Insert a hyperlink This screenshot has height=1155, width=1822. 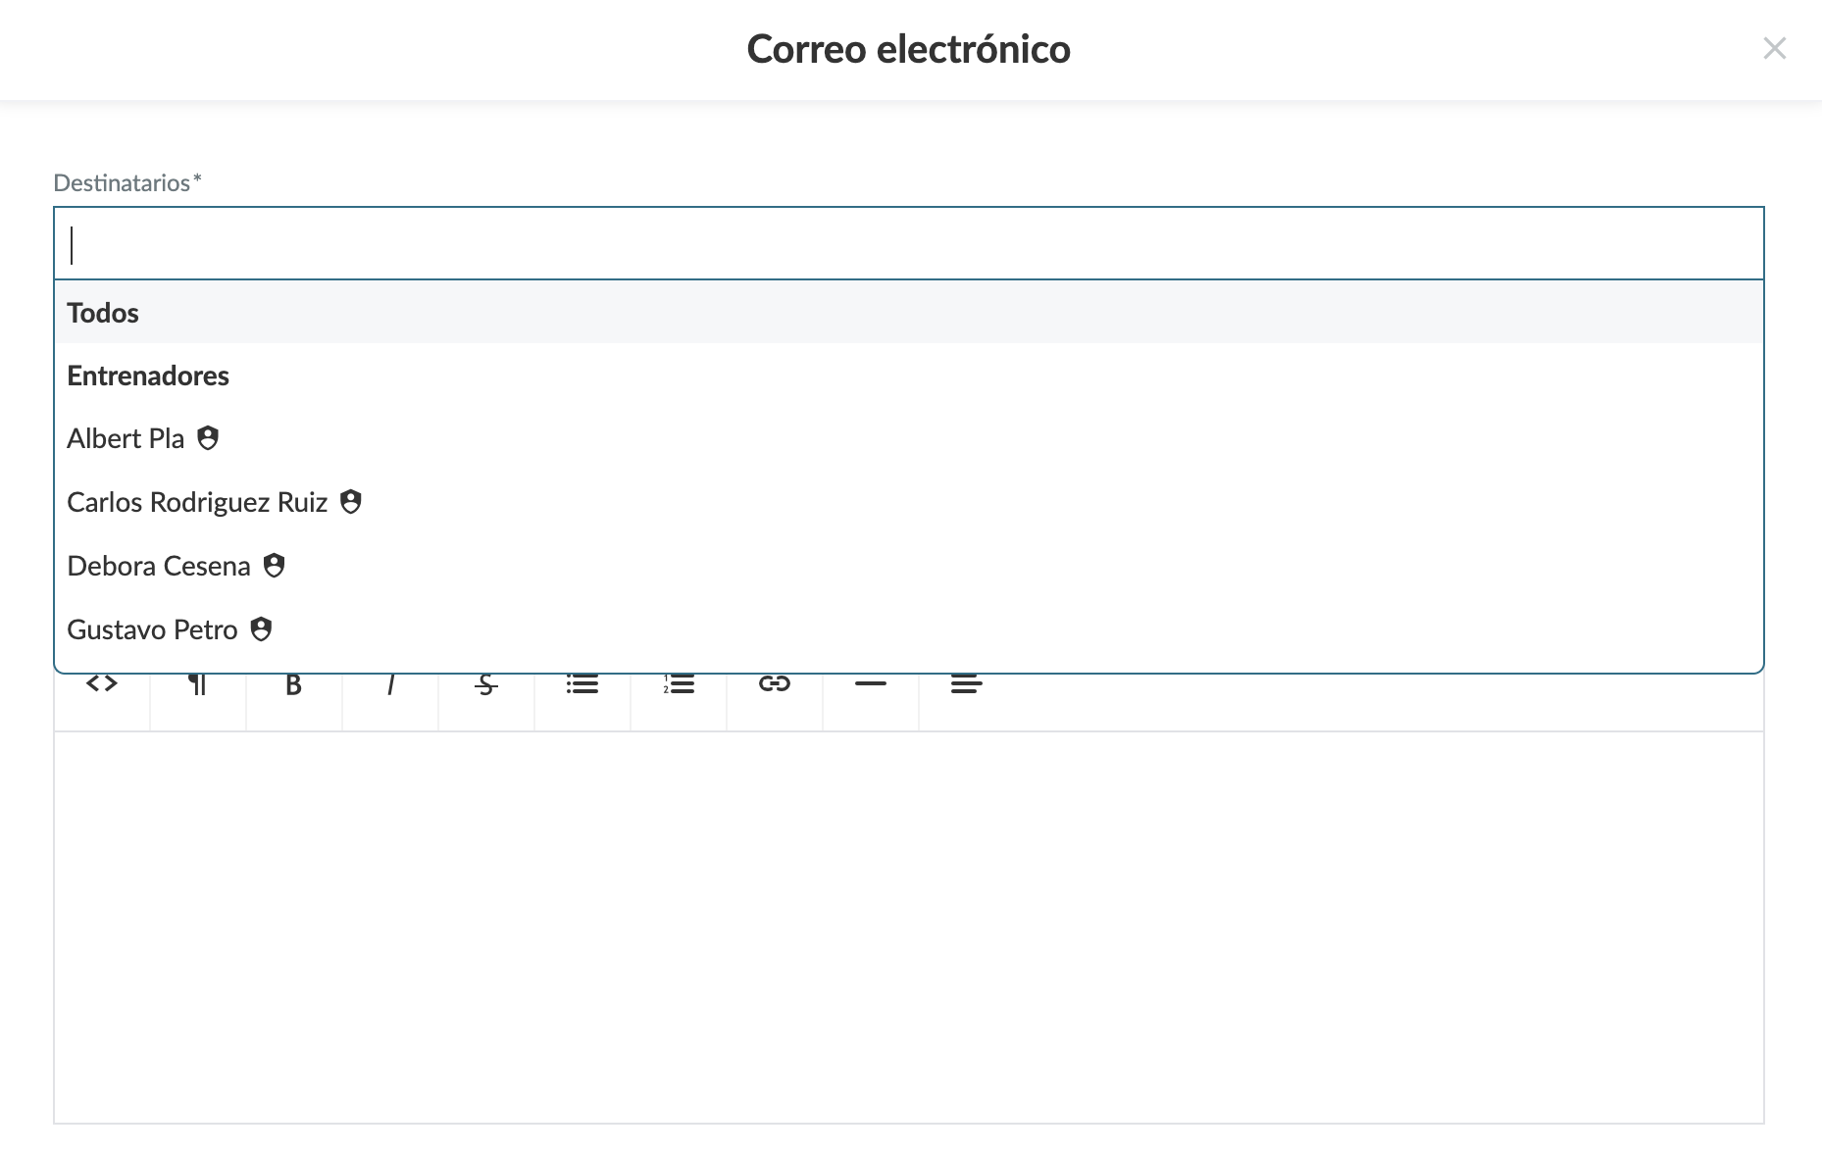[x=774, y=683]
